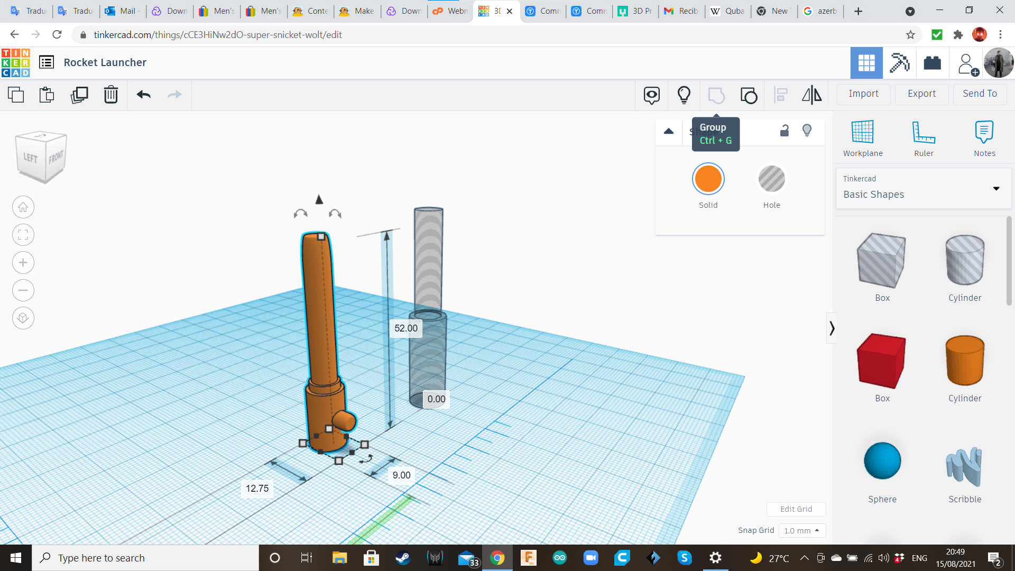Screen dimensions: 1015x571
Task: Switch to the Make browser tab
Action: (x=358, y=11)
